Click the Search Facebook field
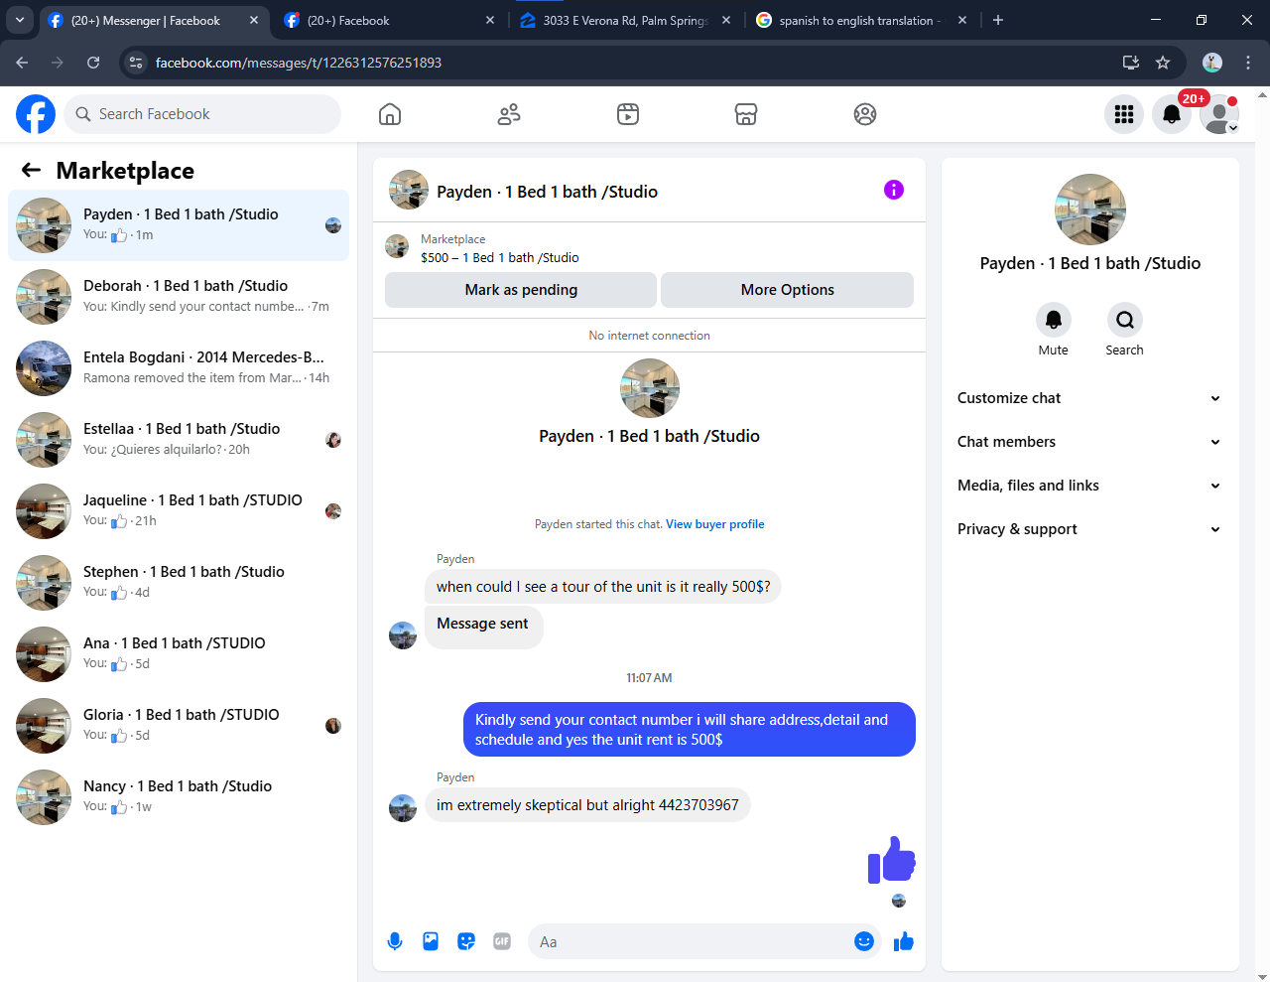The width and height of the screenshot is (1270, 982). click(x=202, y=114)
